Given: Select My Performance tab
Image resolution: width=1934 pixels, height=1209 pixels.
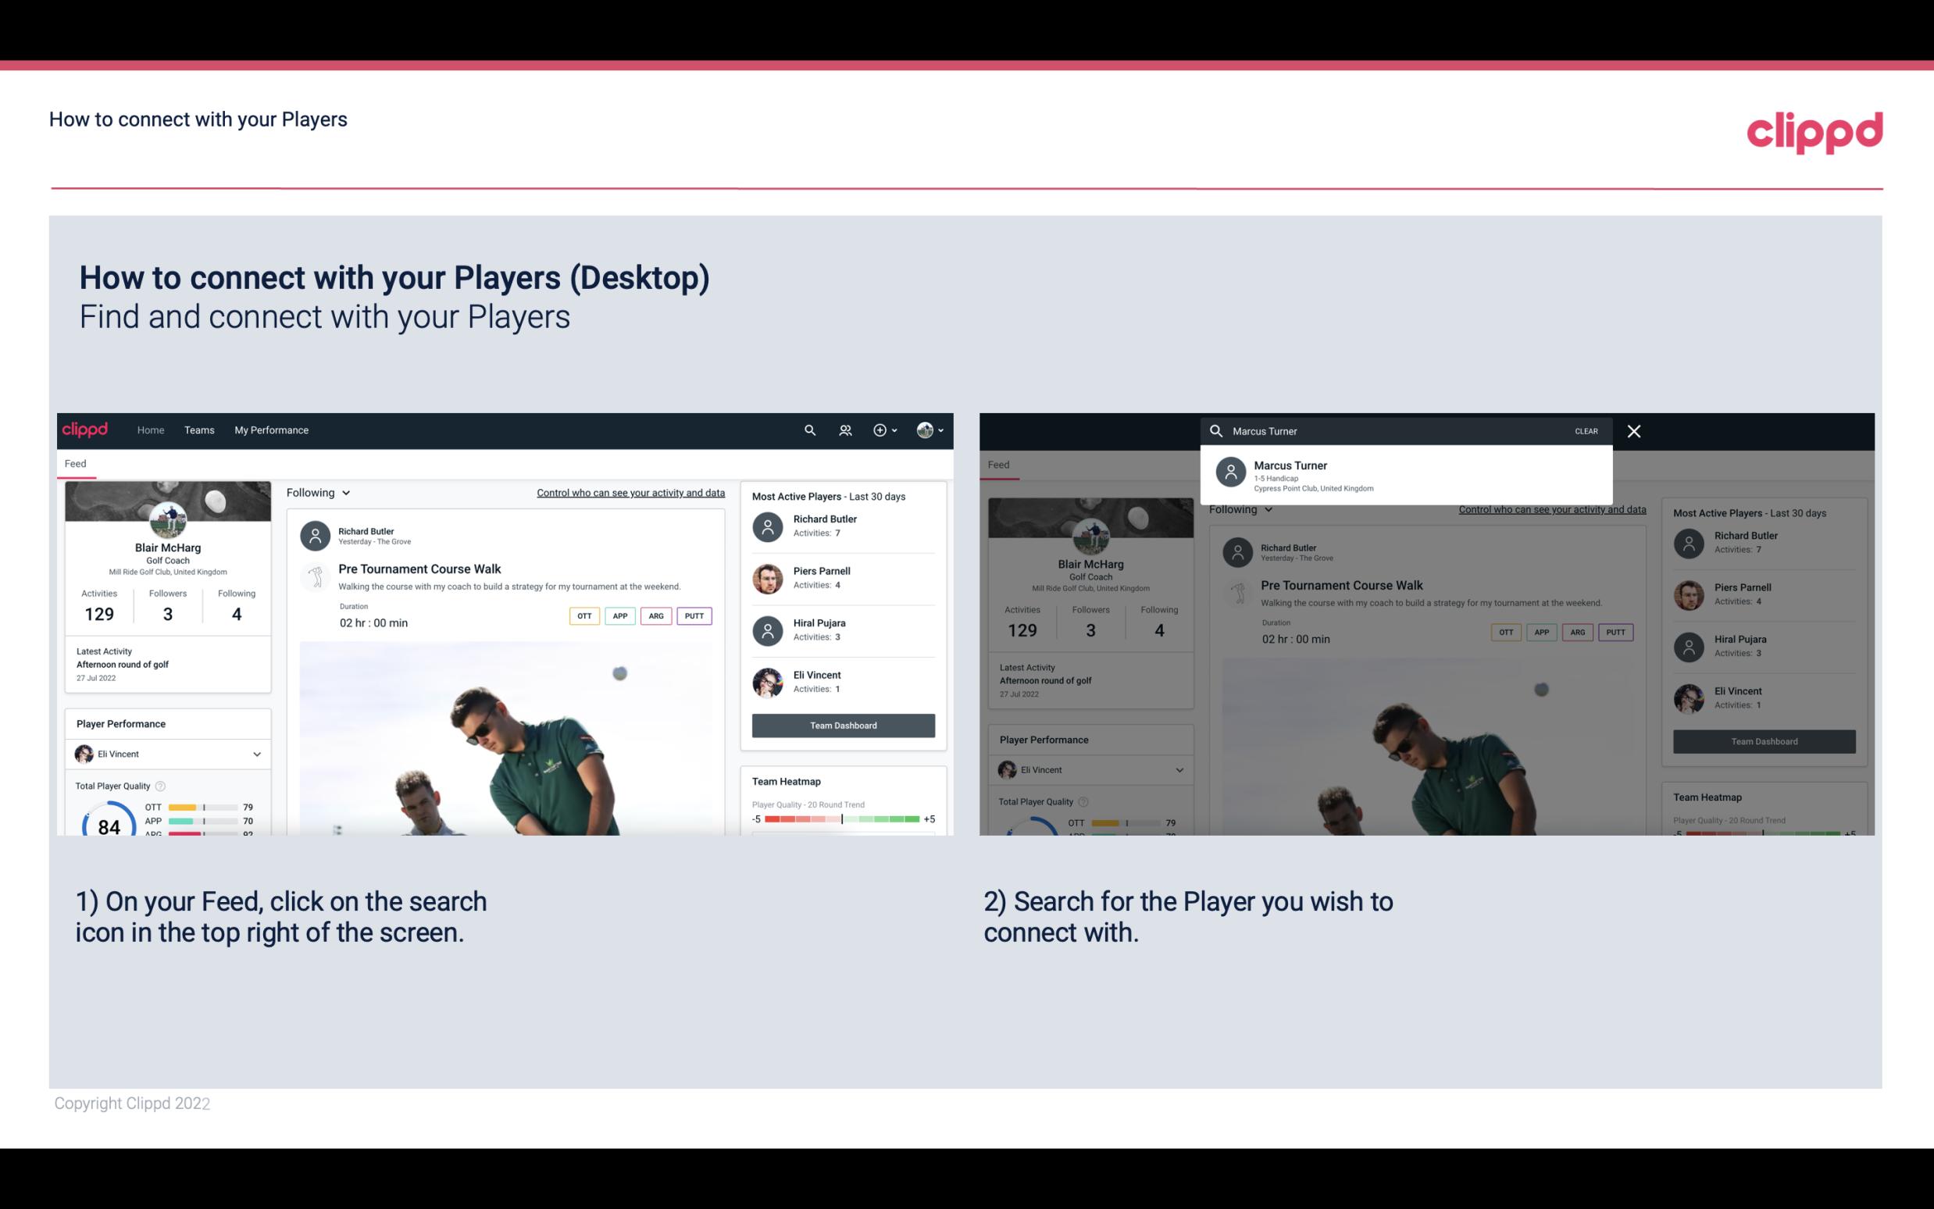Looking at the screenshot, I should click(x=272, y=429).
